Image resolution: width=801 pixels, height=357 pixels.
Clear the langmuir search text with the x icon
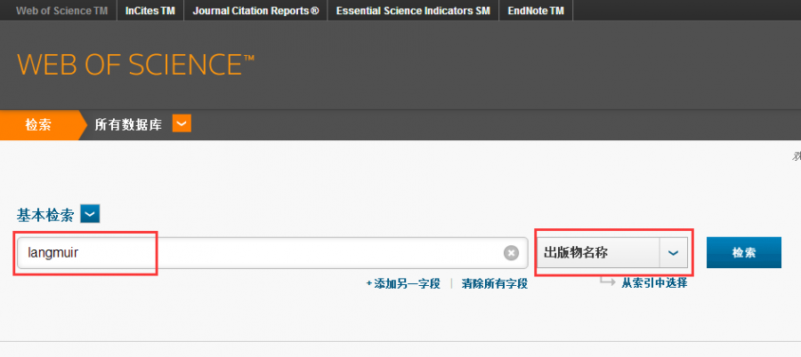(x=511, y=253)
